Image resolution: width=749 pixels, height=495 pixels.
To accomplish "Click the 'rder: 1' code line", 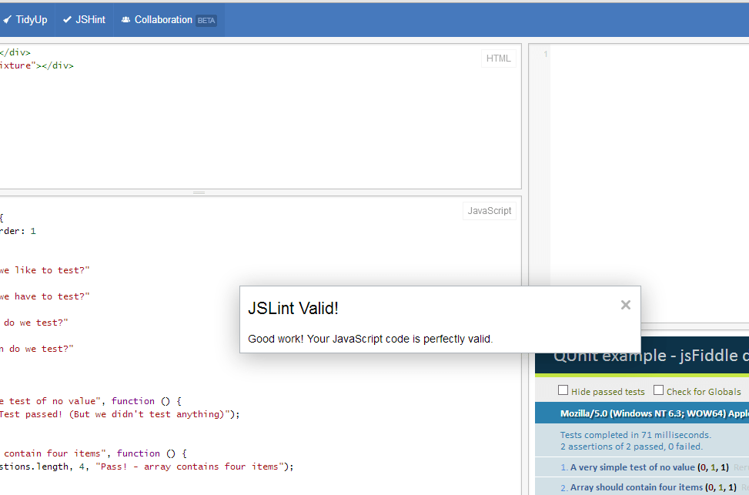I will point(18,231).
